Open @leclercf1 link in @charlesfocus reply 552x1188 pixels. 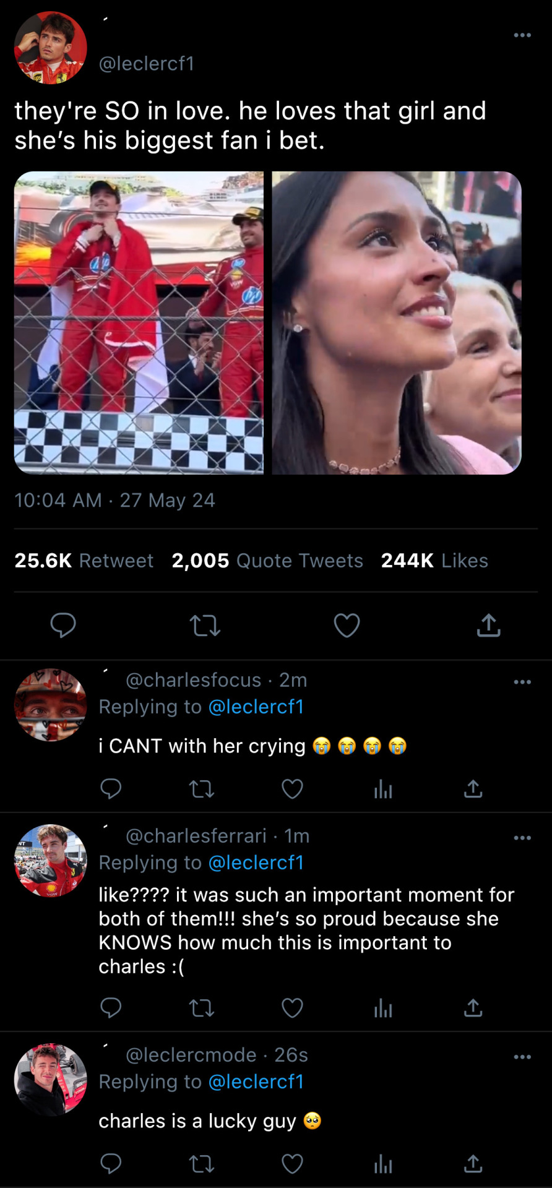pyautogui.click(x=256, y=707)
